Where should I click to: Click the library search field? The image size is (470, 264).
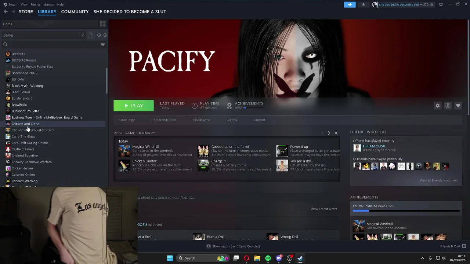pyautogui.click(x=51, y=44)
